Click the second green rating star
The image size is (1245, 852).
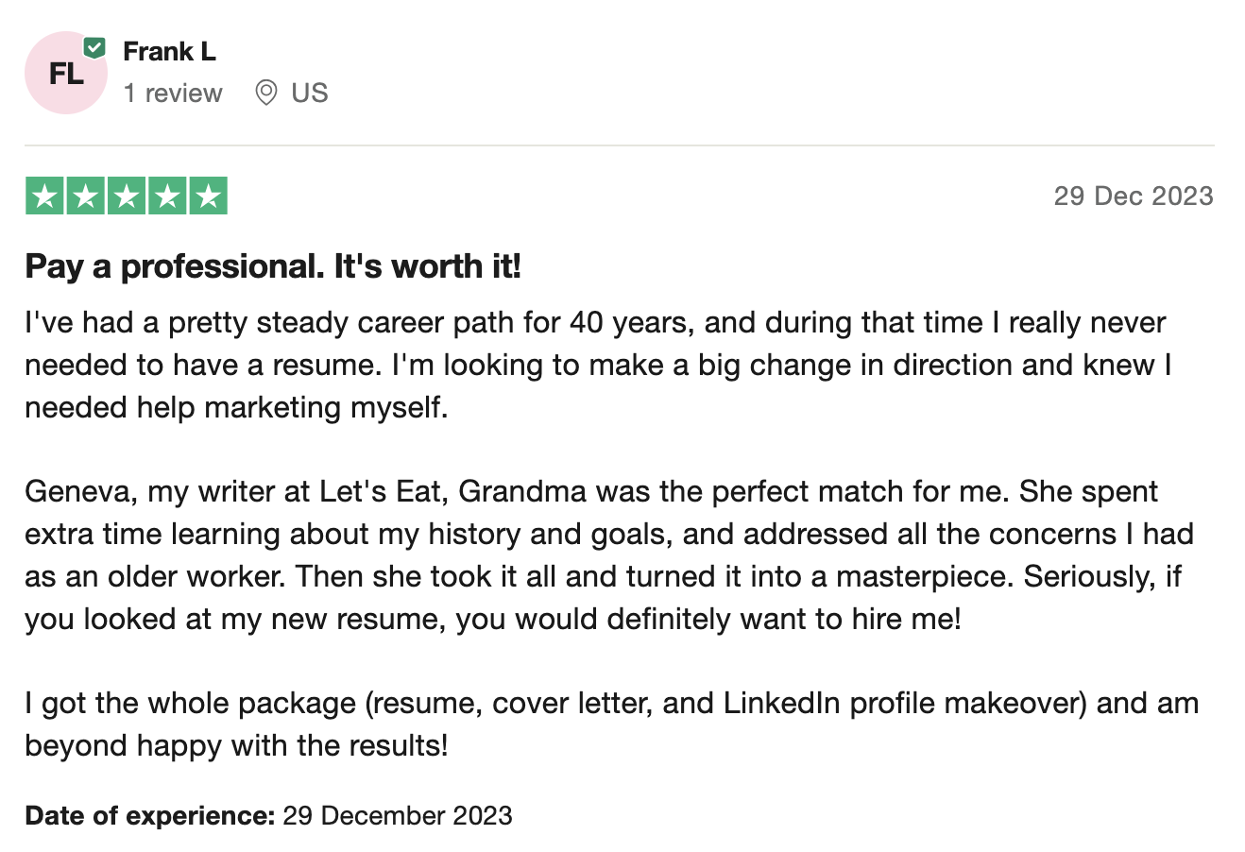(85, 196)
